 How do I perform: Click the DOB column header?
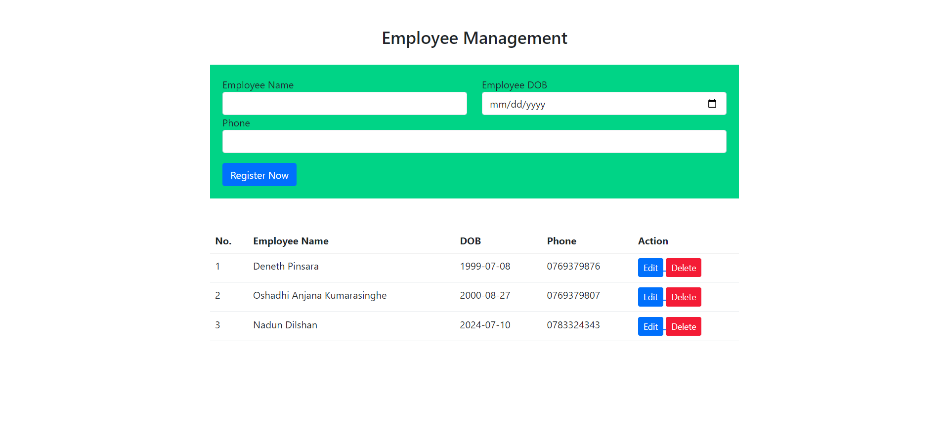(470, 241)
